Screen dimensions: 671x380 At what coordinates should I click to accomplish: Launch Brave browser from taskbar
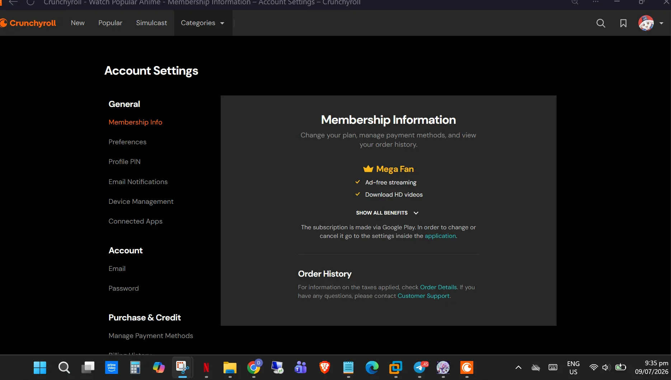(x=325, y=367)
